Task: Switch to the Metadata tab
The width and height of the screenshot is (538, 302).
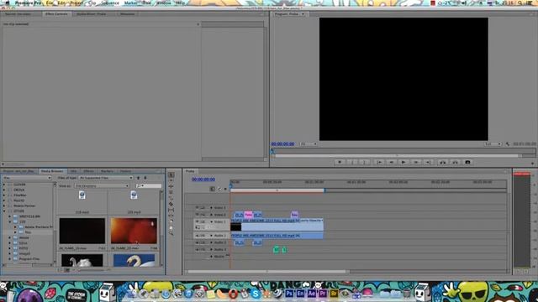Action: click(x=127, y=14)
